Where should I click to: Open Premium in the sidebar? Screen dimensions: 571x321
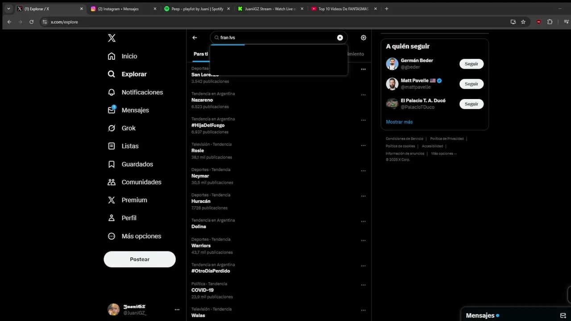click(128, 200)
